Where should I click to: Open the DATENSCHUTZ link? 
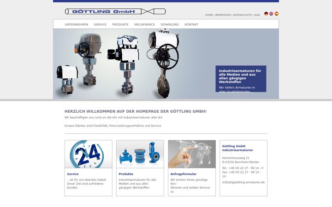[242, 15]
